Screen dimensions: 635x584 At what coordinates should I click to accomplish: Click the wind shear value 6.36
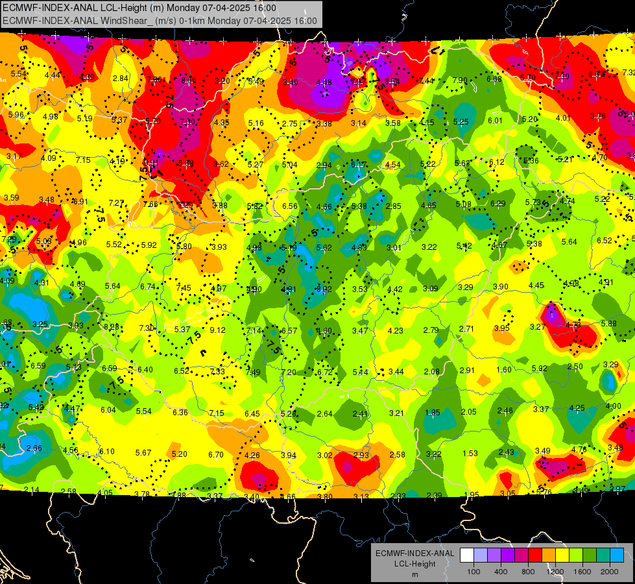coord(180,413)
